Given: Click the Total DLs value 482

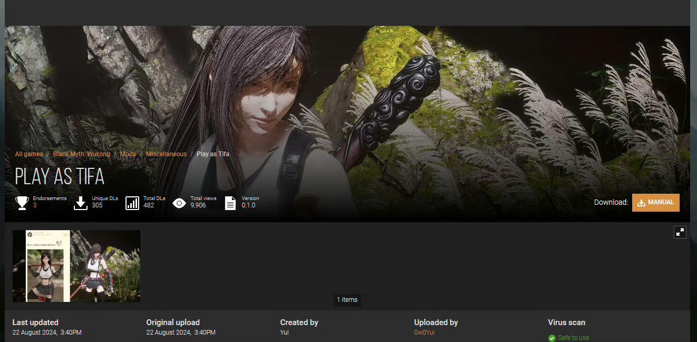Looking at the screenshot, I should click(x=149, y=205).
